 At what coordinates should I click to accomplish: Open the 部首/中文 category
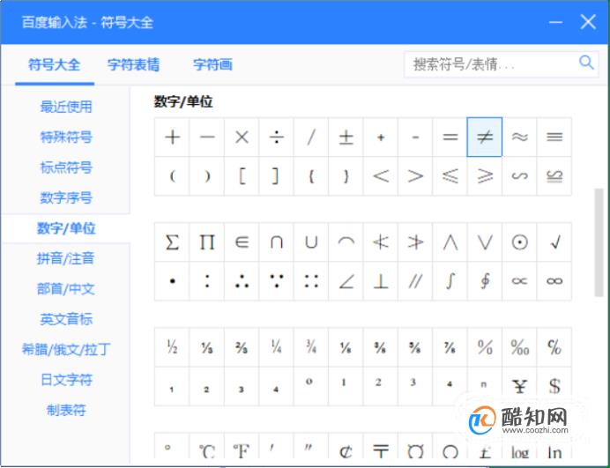pos(66,289)
